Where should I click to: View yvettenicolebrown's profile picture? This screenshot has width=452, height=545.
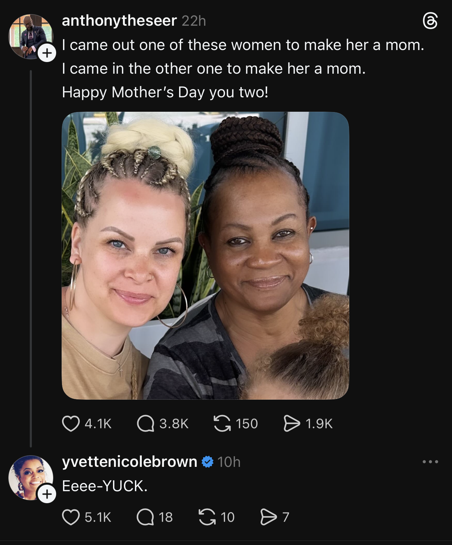tap(31, 477)
